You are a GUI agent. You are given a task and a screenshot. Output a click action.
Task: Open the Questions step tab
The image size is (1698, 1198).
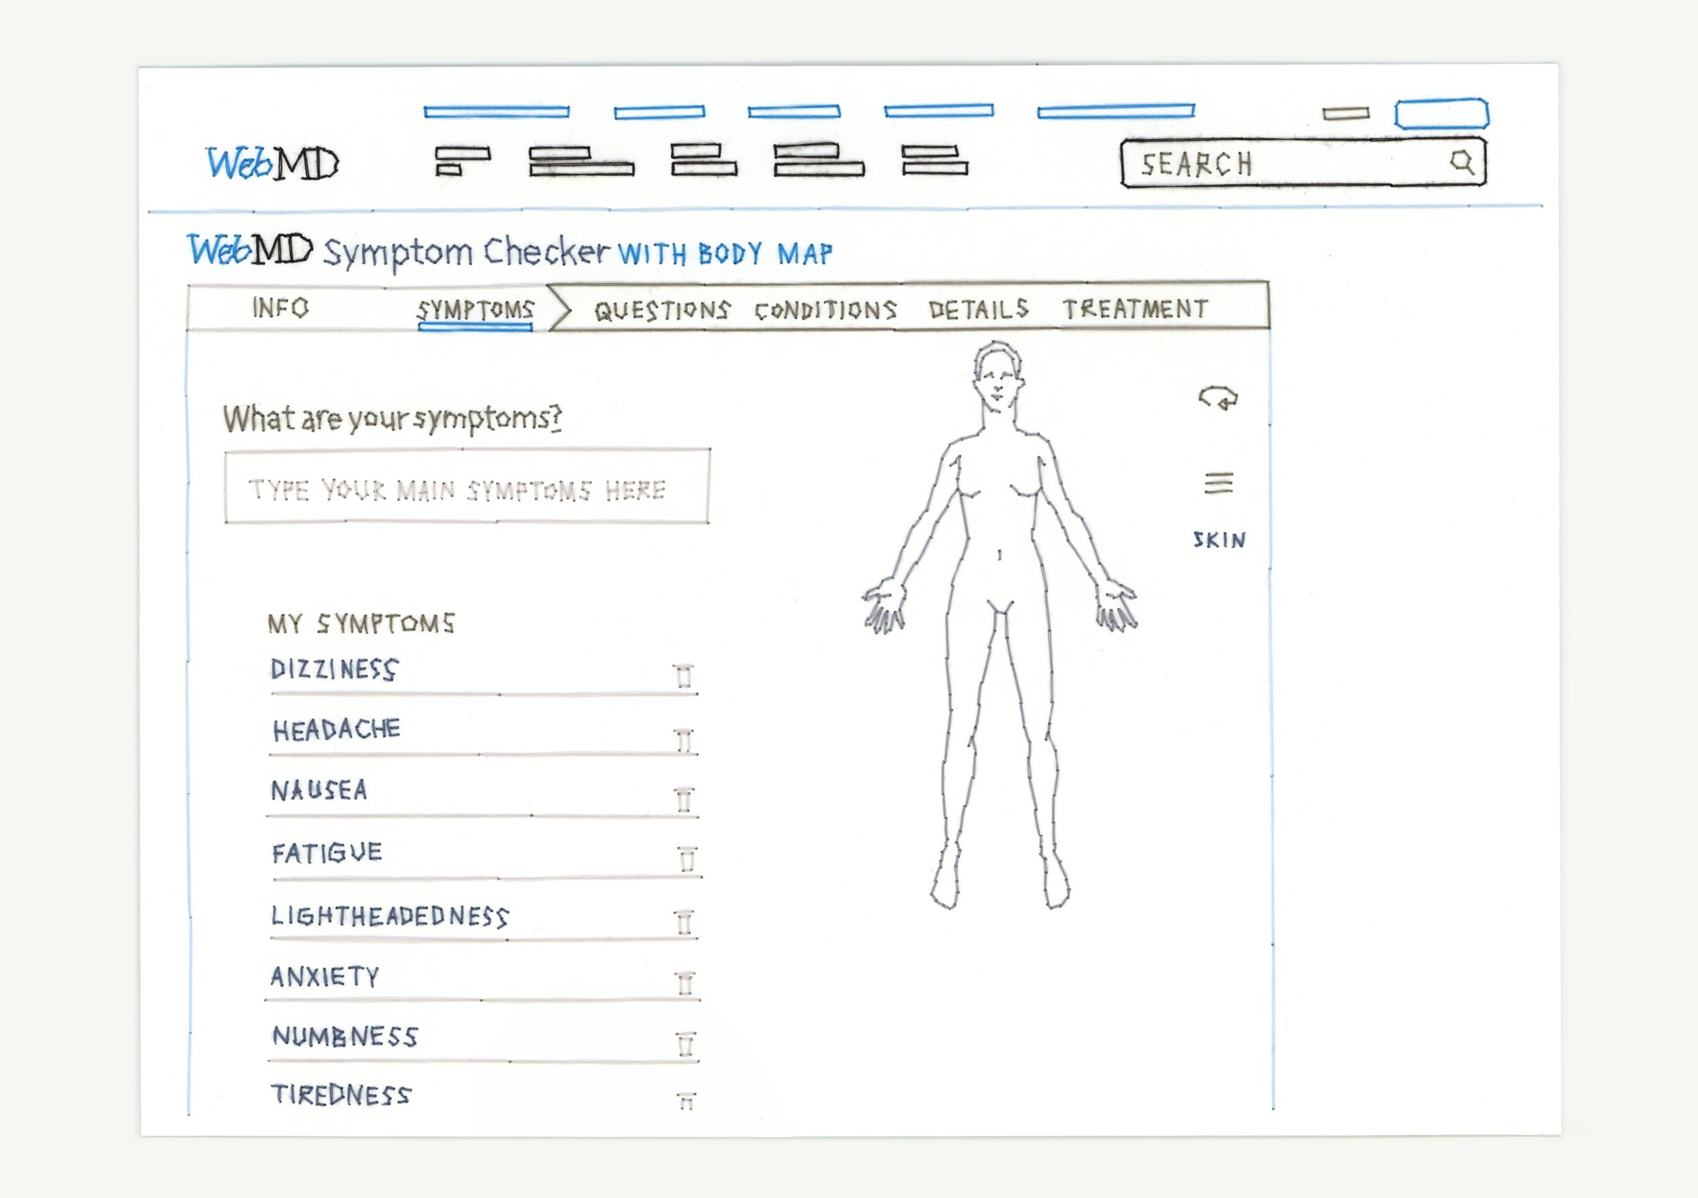[662, 310]
